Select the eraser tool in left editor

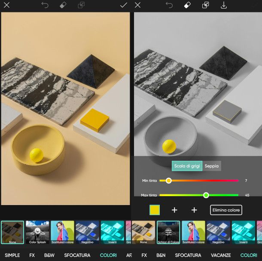point(63,5)
